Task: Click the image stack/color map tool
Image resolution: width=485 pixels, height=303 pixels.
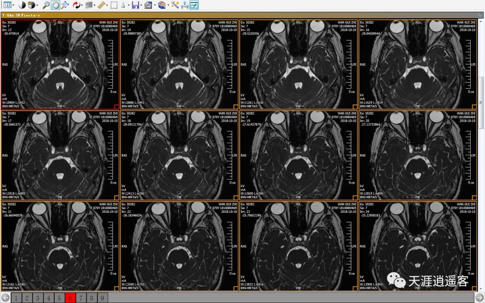Action: pos(89,5)
